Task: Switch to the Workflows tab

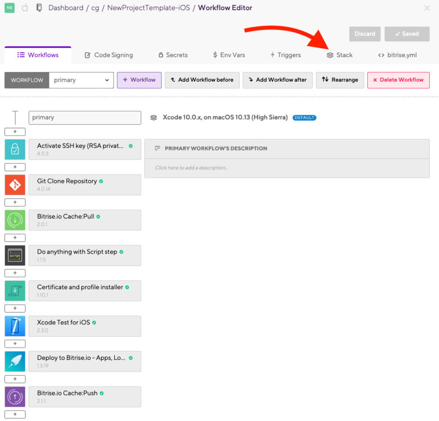Action: [x=38, y=55]
